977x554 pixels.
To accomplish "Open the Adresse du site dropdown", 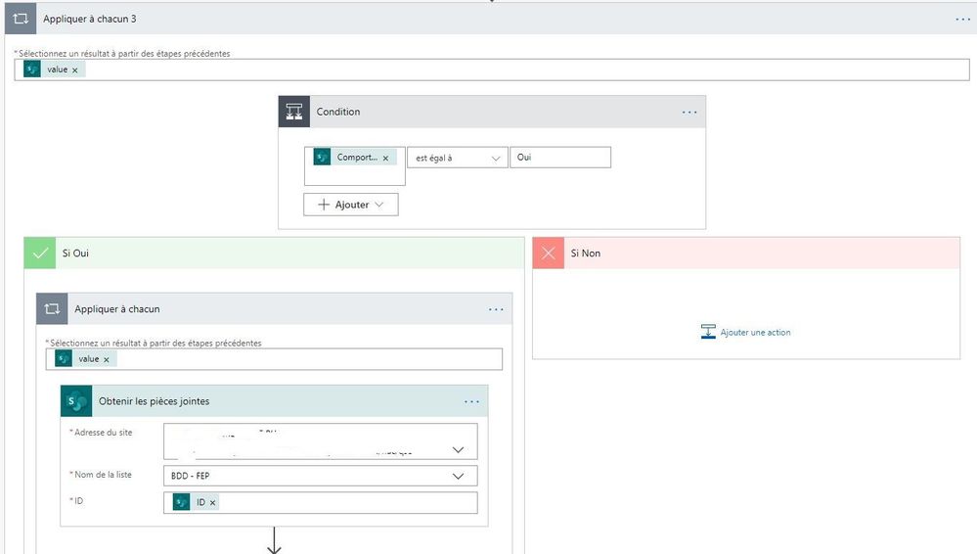I will (x=458, y=449).
